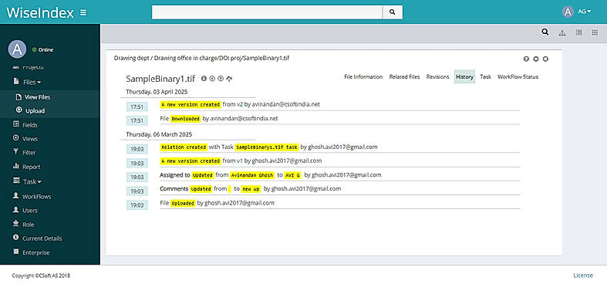Image resolution: width=607 pixels, height=284 pixels.
Task: Click the Online status indicator
Action: tap(43, 49)
